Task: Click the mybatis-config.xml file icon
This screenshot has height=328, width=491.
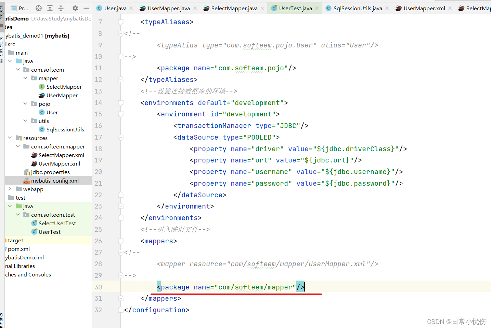Action: (27, 181)
